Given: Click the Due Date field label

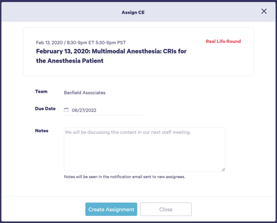Looking at the screenshot, I should tap(45, 109).
